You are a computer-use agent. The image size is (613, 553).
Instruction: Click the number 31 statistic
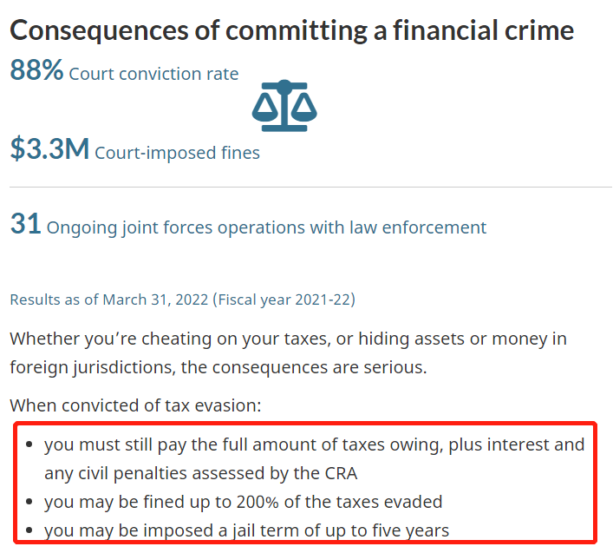(25, 223)
